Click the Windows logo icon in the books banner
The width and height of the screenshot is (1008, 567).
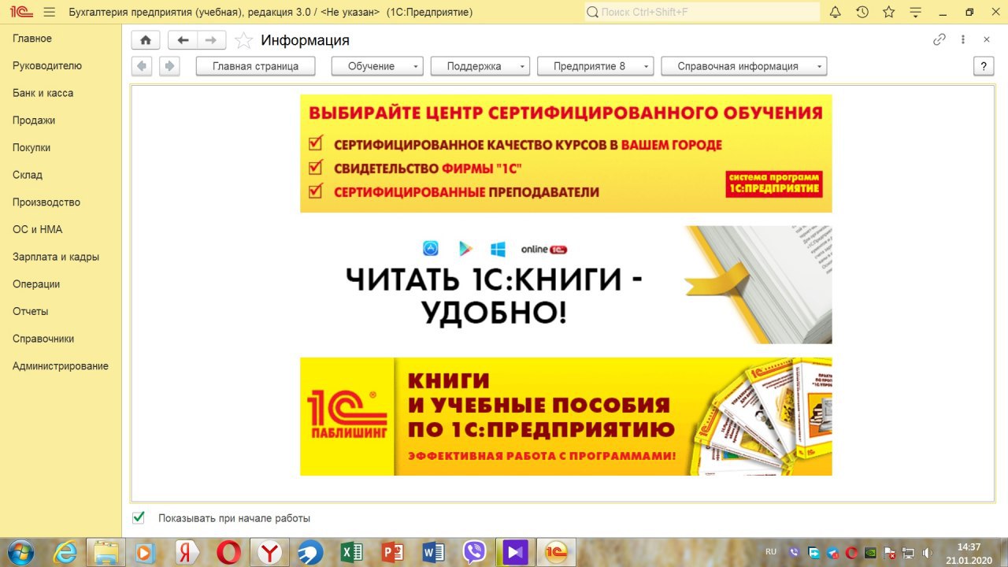click(498, 249)
